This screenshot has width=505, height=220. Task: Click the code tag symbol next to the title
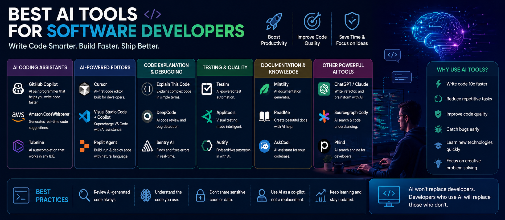[153, 14]
